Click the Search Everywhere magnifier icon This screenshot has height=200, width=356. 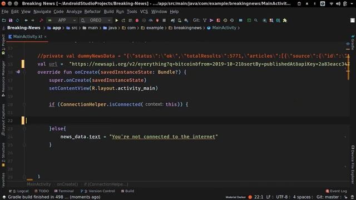click(x=256, y=21)
